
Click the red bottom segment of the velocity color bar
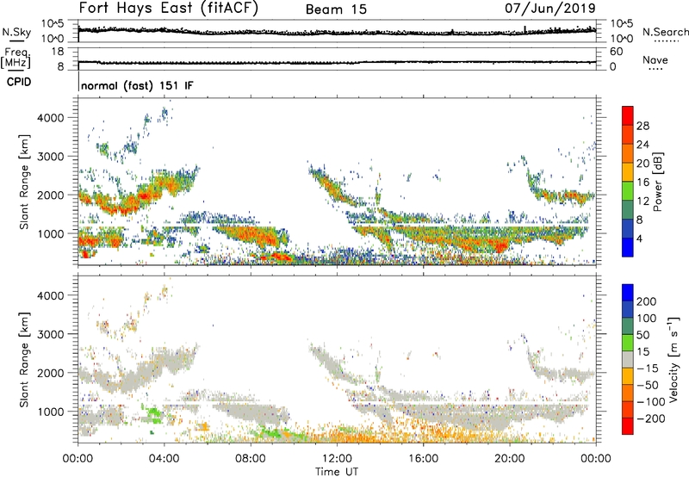pos(628,426)
